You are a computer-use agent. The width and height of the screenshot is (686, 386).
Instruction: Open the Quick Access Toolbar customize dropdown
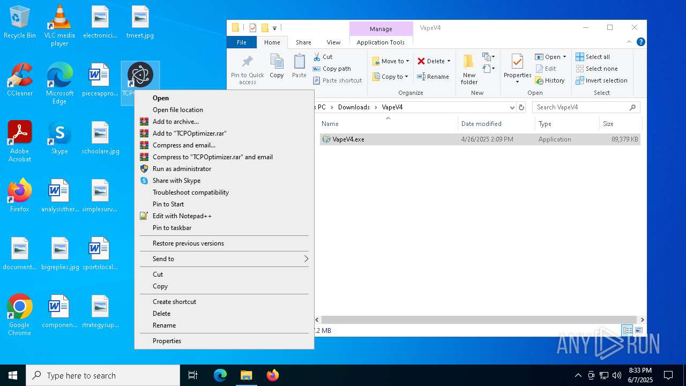pos(274,28)
